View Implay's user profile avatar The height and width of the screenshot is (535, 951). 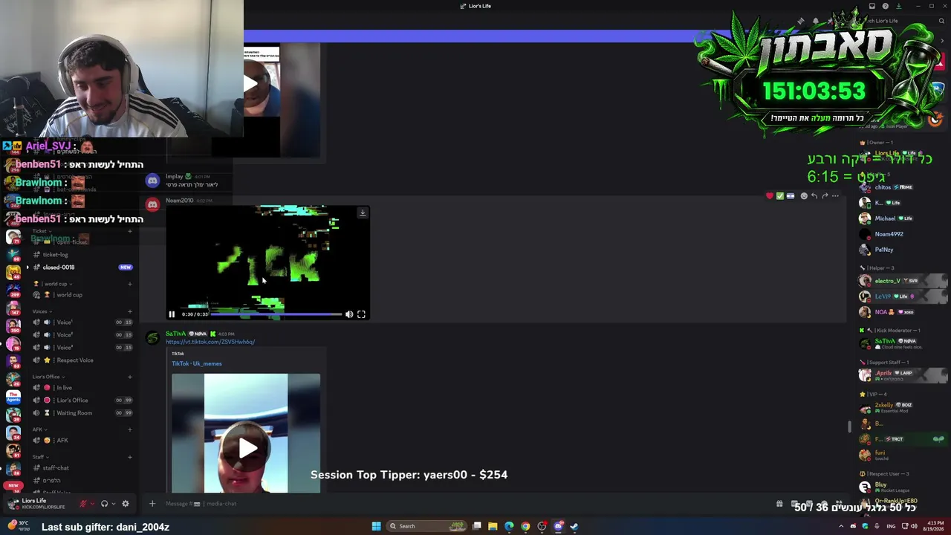click(x=152, y=181)
